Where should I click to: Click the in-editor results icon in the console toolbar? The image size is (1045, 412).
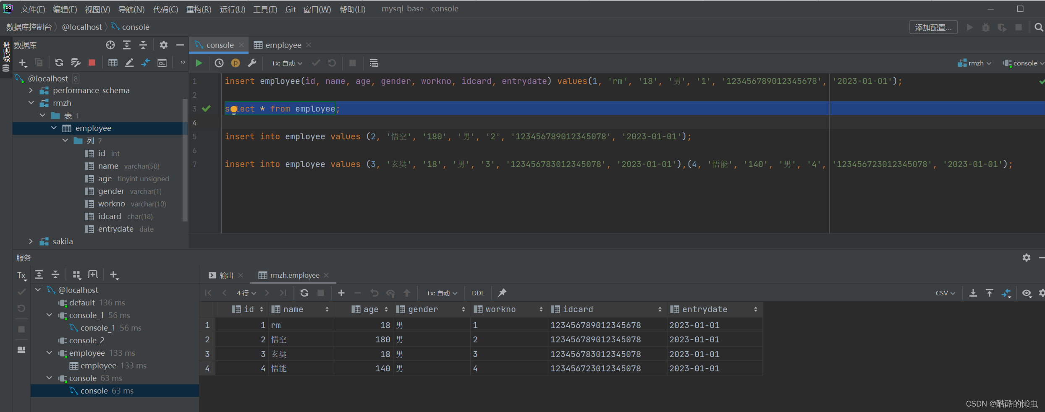(374, 63)
